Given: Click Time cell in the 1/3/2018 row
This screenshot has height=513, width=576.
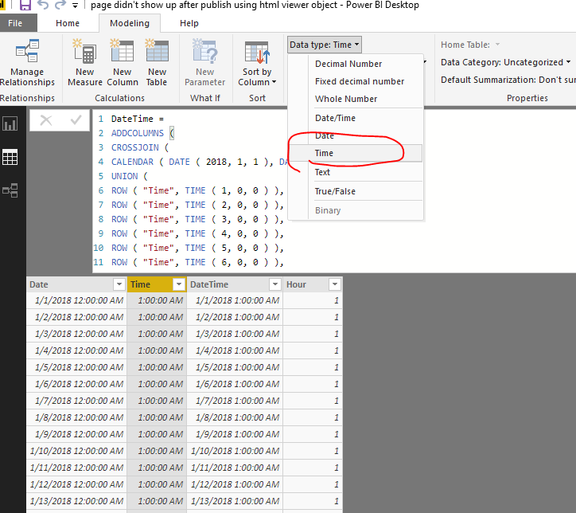Looking at the screenshot, I should [157, 334].
